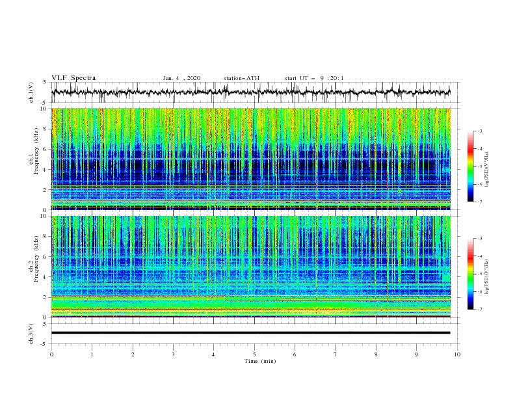Click the "-7" tick on lower colorbar

point(479,310)
